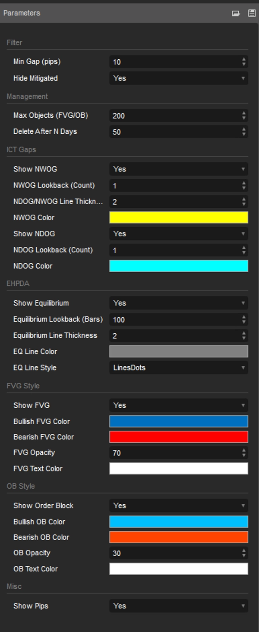Toggle the Show FVG setting
The height and width of the screenshot is (632, 259).
tap(178, 406)
